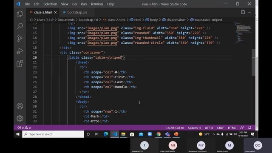This screenshot has width=272, height=153.
Task: Open the editor More Actions ellipsis
Action: (249, 12)
